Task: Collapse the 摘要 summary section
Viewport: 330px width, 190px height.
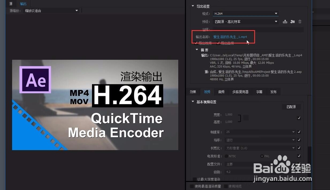Action: (x=197, y=49)
